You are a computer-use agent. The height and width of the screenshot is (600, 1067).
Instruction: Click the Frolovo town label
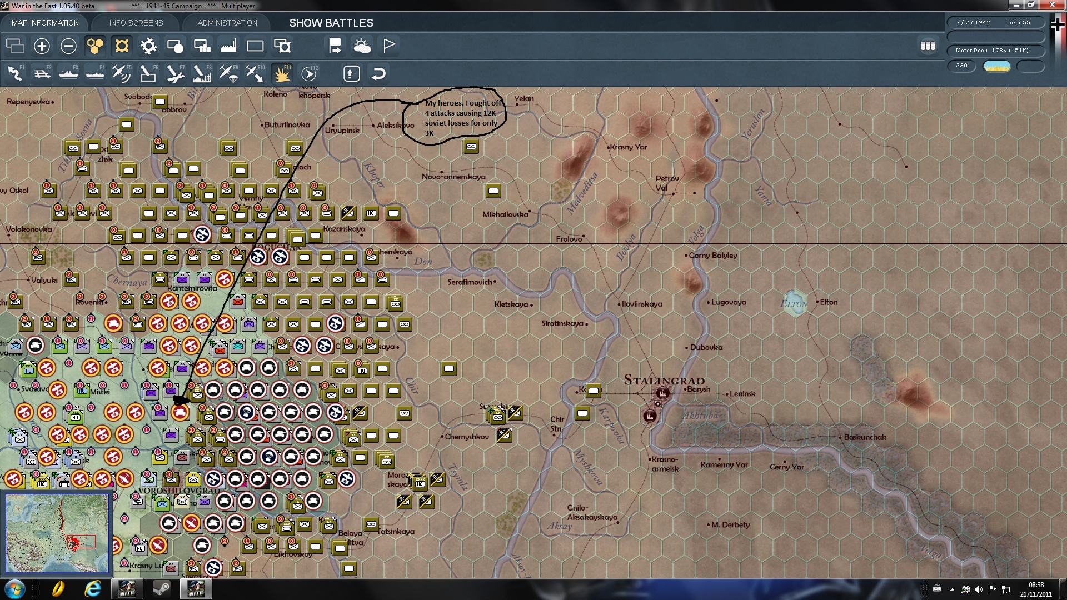tap(569, 239)
